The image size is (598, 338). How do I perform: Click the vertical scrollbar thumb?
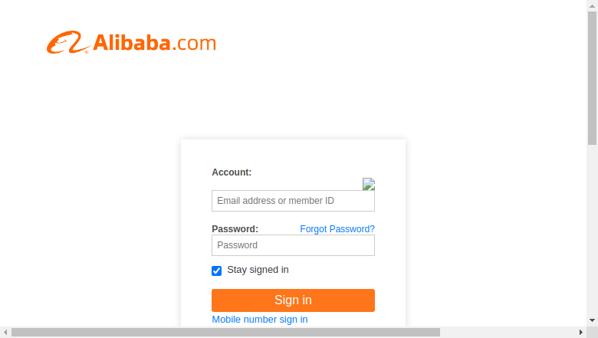[592, 78]
